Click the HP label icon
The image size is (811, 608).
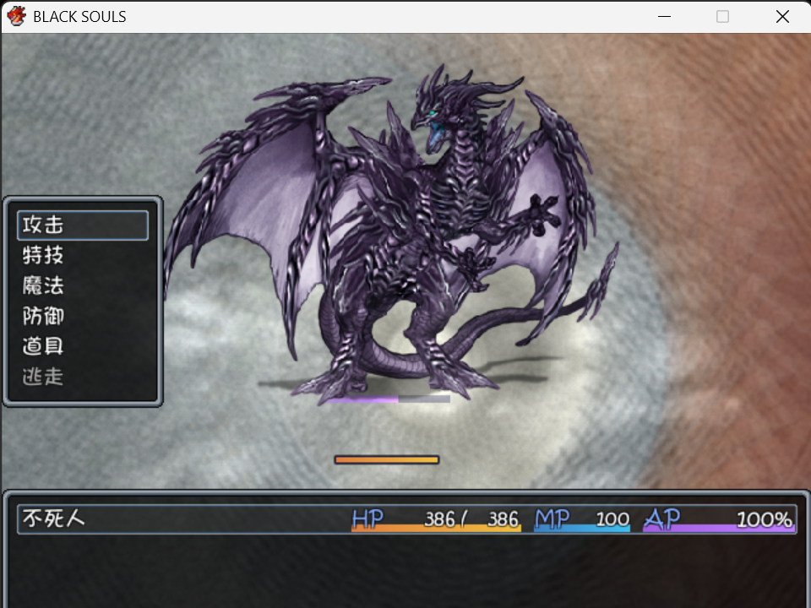pos(367,519)
